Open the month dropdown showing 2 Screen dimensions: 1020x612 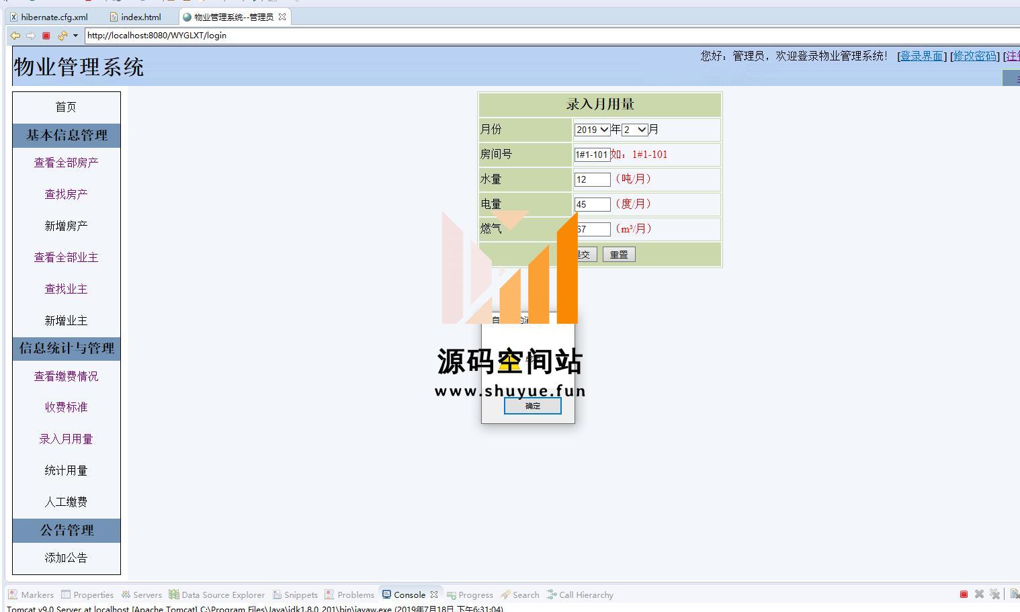coord(634,130)
